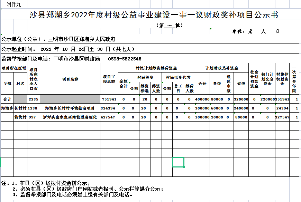Select the 村民计划筹资筹劳资金 header

[x=156, y=68]
